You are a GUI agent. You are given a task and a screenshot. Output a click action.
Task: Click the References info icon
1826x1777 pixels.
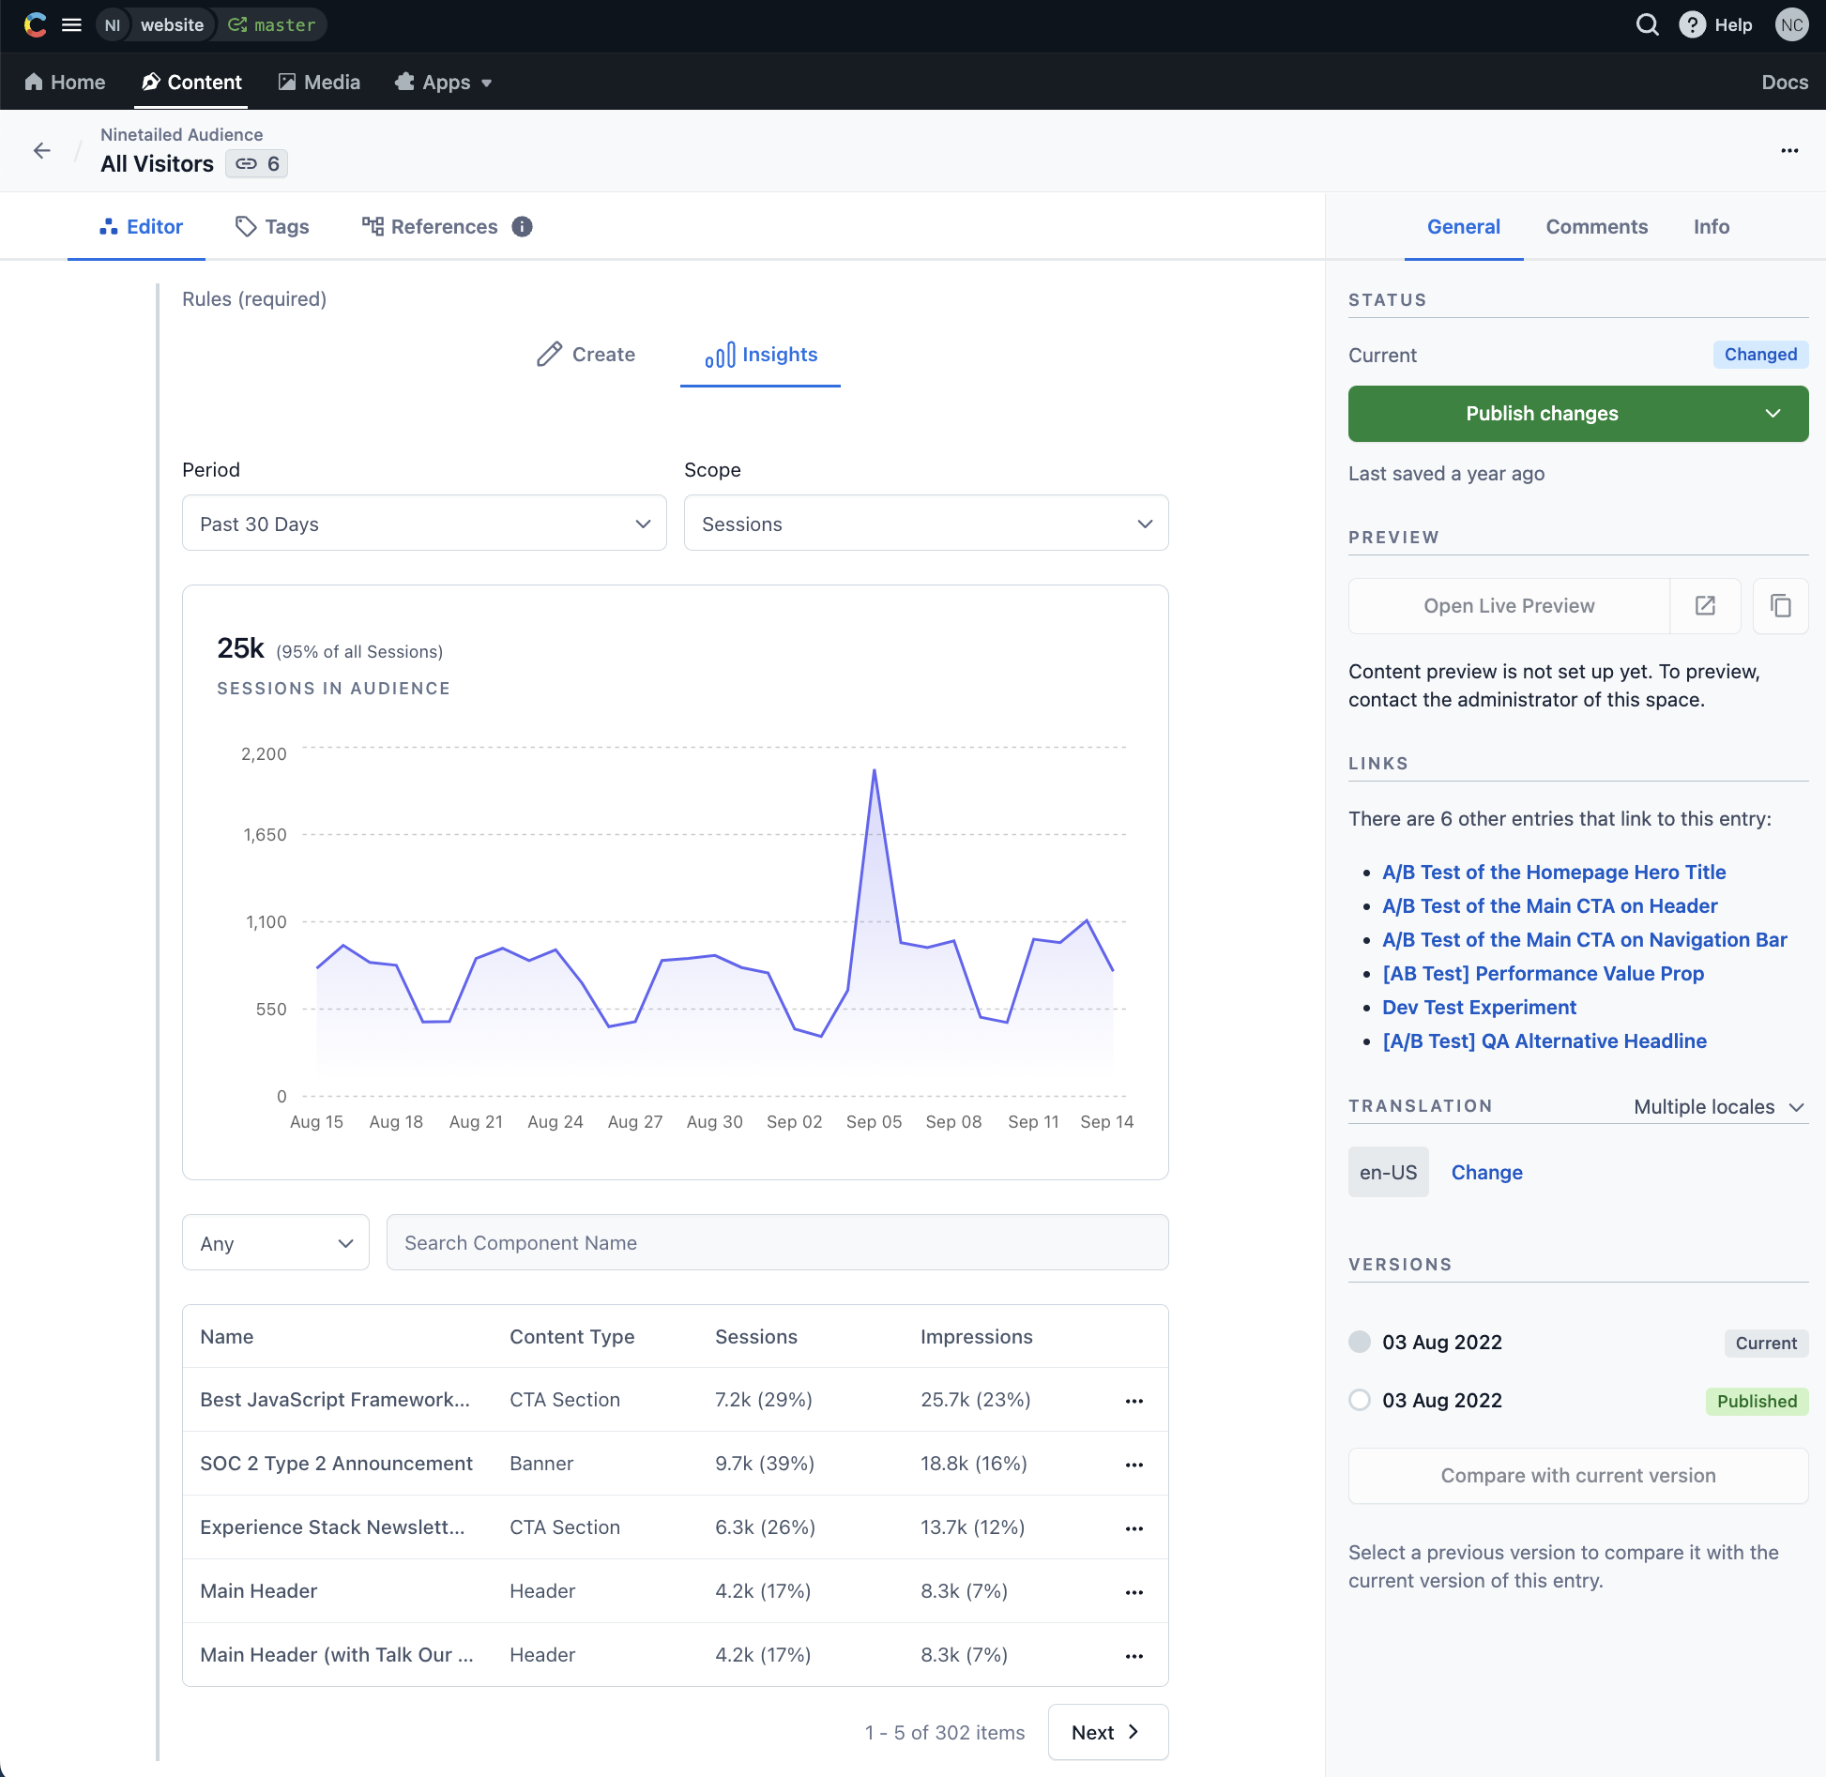523,227
